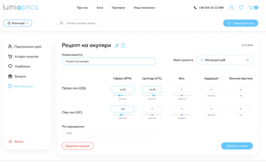This screenshot has height=166, width=266.
Task: Click the Історія покупок cart icon
Action: (10, 56)
